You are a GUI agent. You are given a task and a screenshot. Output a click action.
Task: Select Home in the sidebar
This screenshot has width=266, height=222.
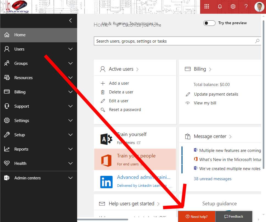click(x=20, y=35)
